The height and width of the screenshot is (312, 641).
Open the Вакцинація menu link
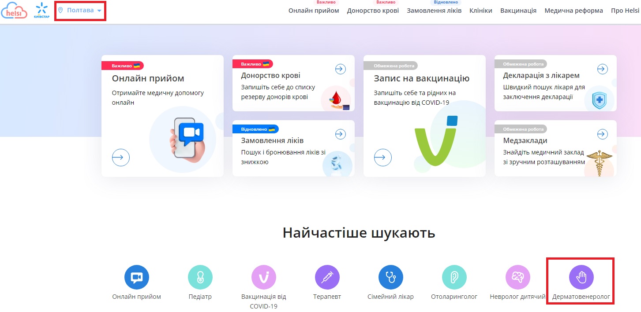(x=518, y=11)
